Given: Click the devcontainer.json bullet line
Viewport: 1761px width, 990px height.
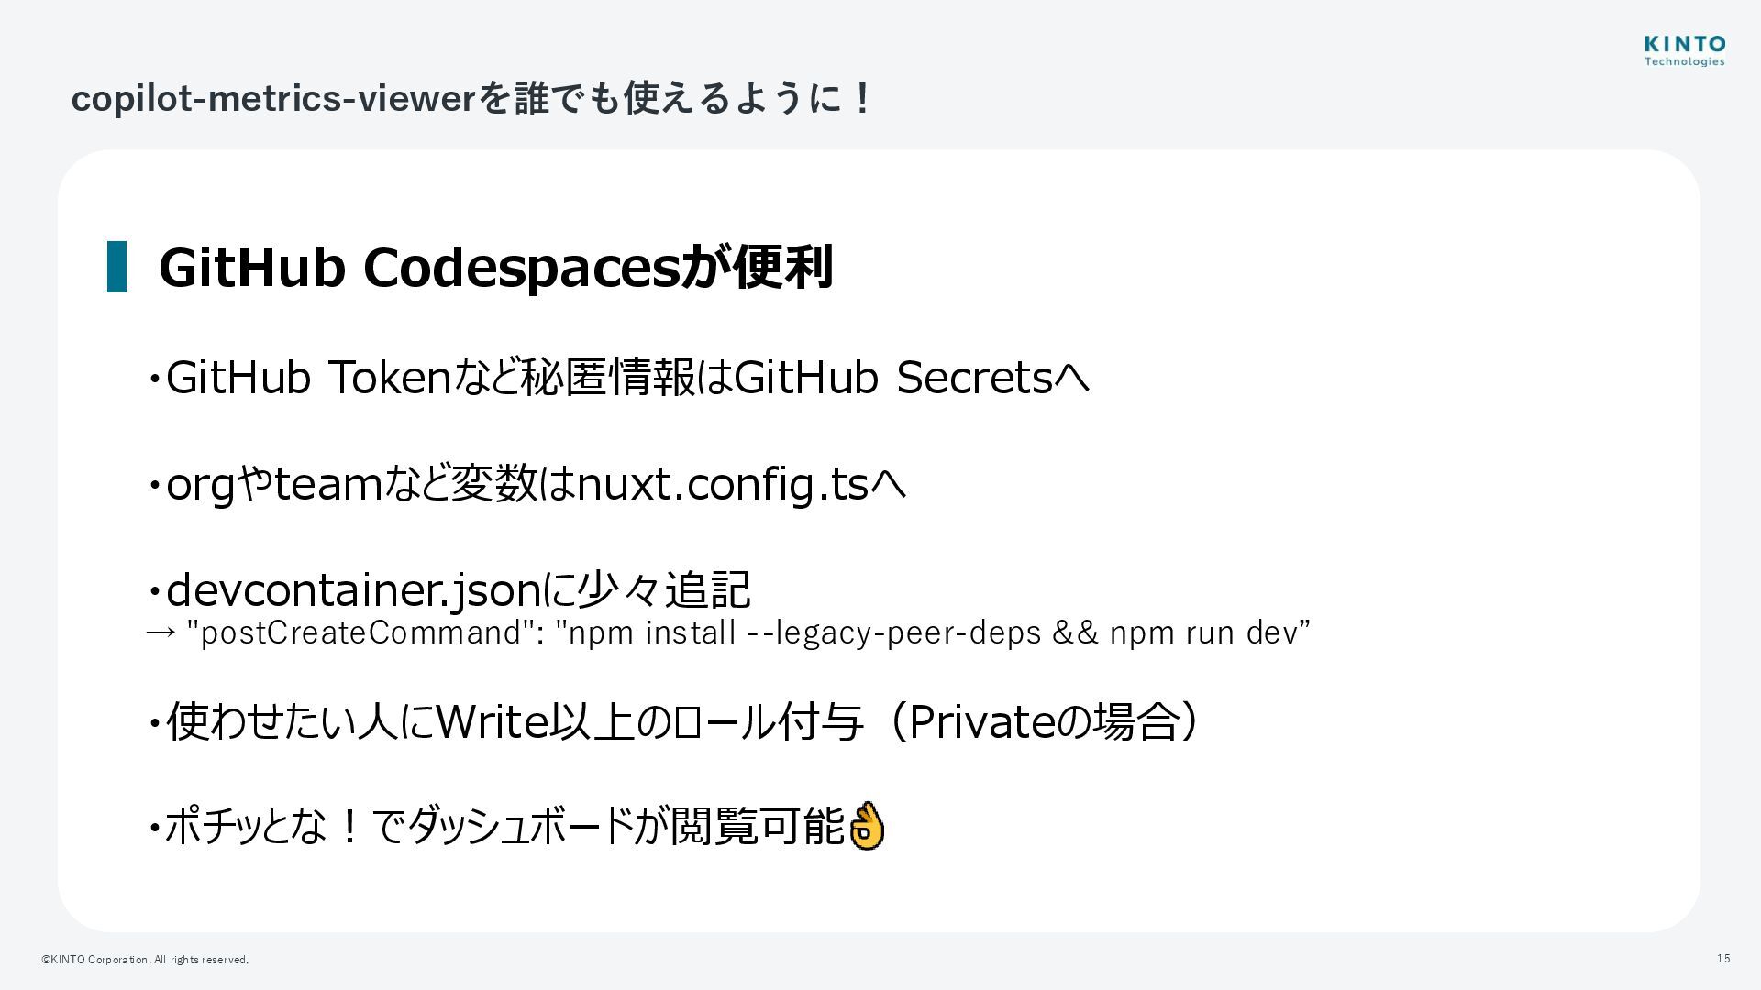Looking at the screenshot, I should [x=449, y=589].
